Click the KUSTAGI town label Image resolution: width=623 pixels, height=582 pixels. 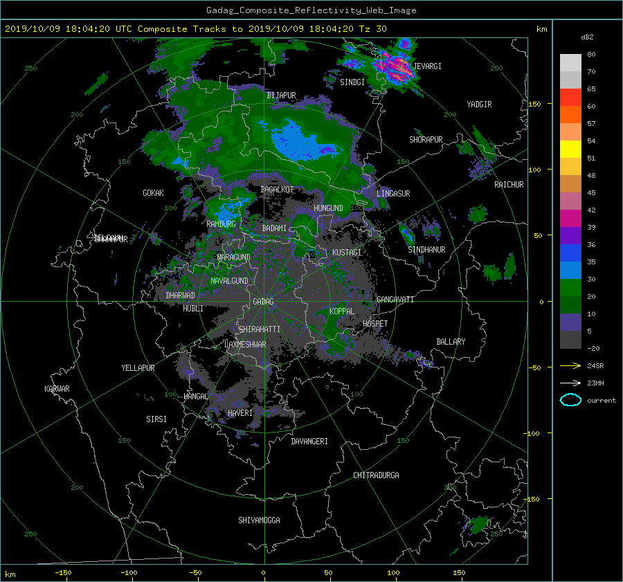click(x=347, y=253)
